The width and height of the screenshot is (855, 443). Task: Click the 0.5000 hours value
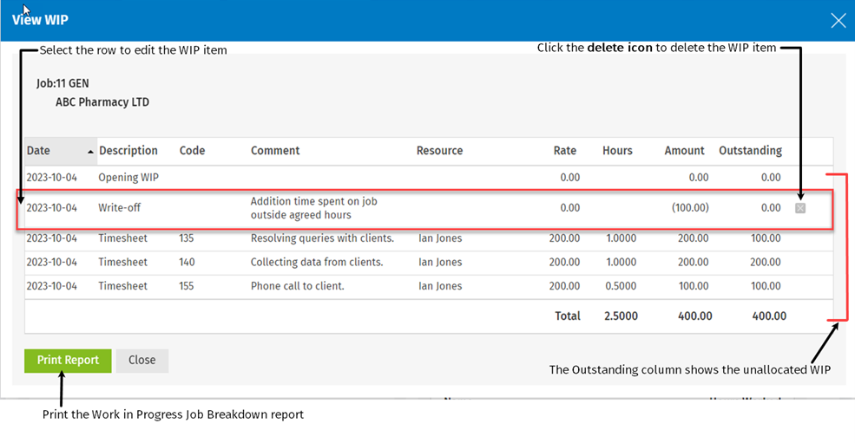(x=621, y=287)
